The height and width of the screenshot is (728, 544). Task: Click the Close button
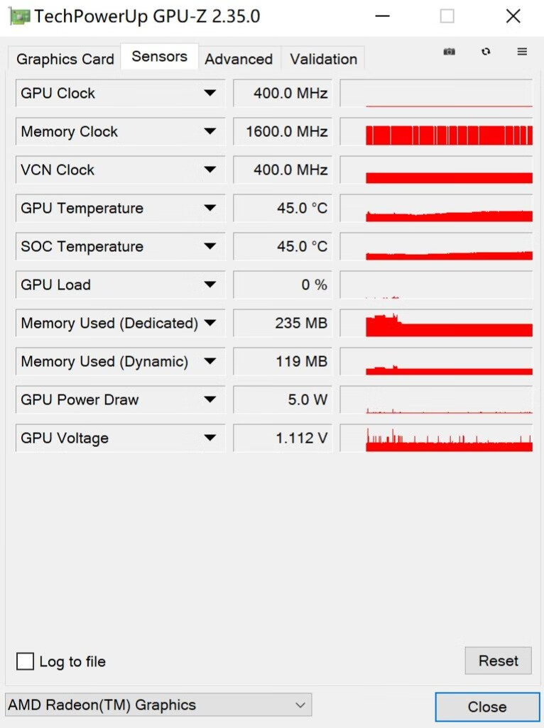click(x=487, y=707)
